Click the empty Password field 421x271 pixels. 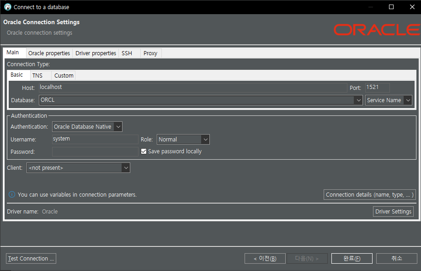click(x=95, y=151)
